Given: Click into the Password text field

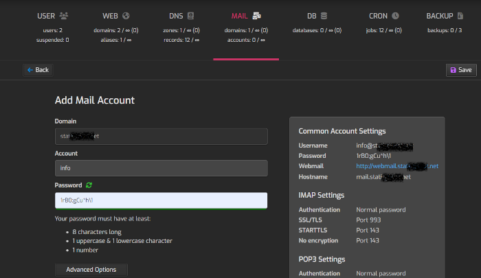Looking at the screenshot, I should click(161, 200).
